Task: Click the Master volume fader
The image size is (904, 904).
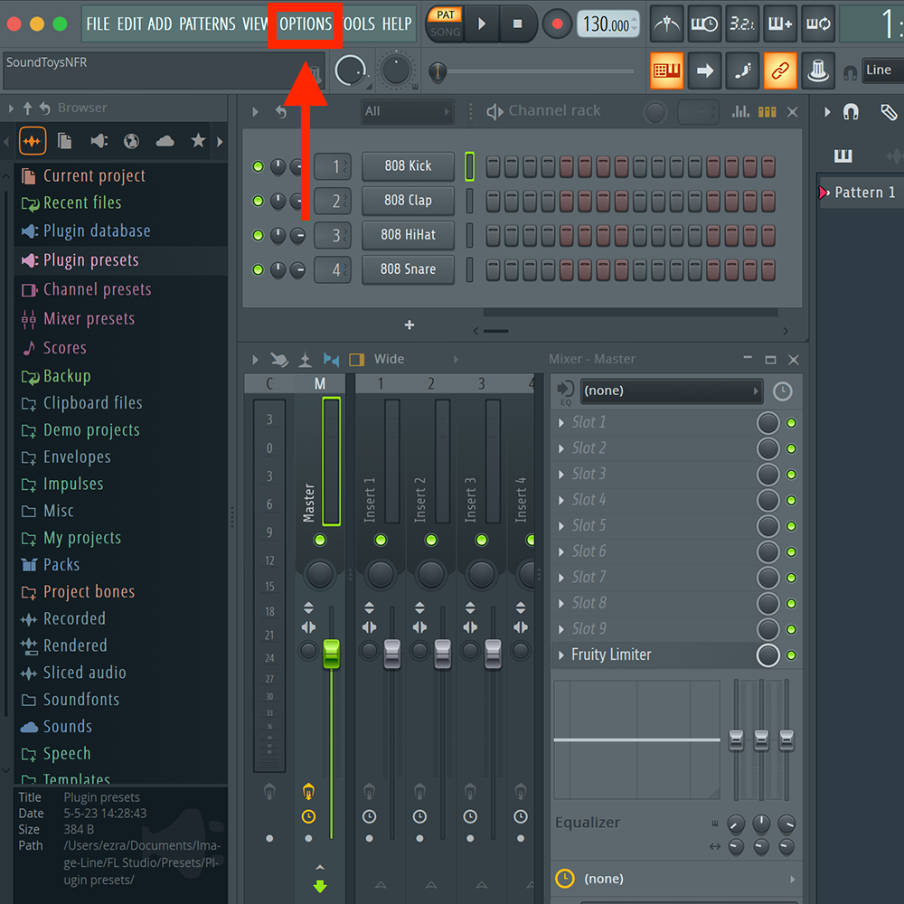Action: [x=332, y=654]
